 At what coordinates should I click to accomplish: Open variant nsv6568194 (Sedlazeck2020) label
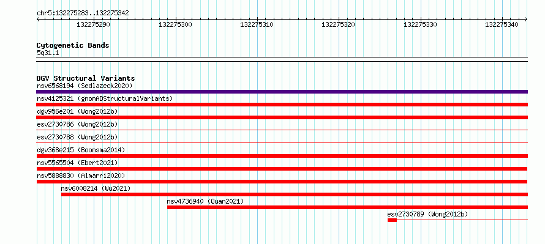pos(85,86)
